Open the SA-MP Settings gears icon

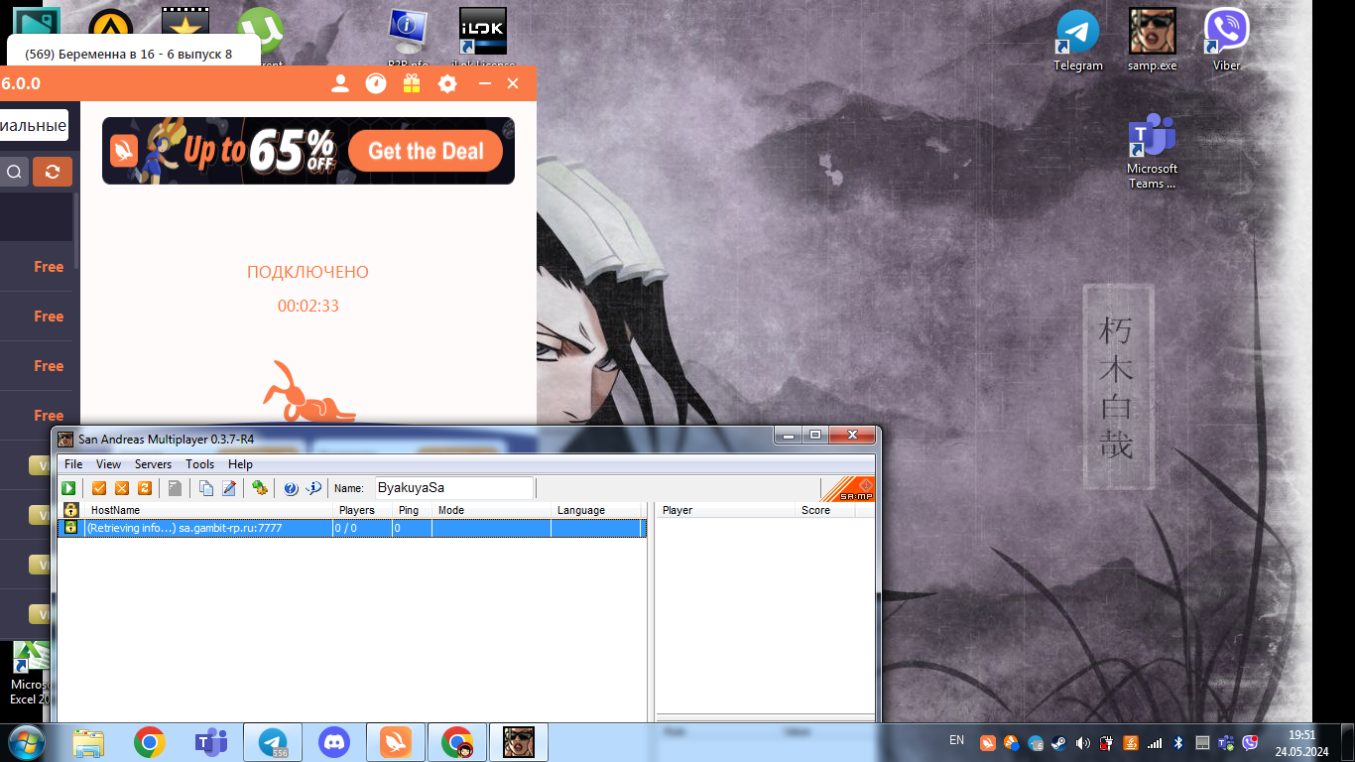coord(260,488)
